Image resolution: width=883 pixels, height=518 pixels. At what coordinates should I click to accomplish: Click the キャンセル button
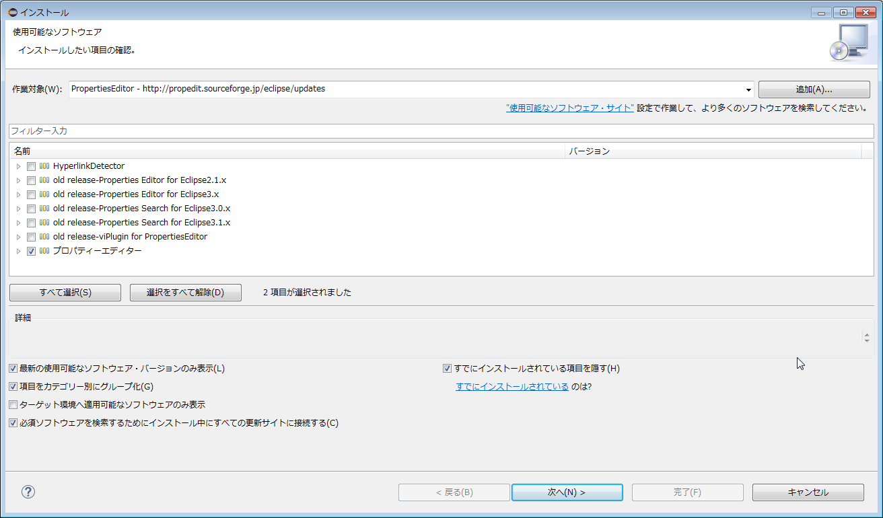click(808, 492)
